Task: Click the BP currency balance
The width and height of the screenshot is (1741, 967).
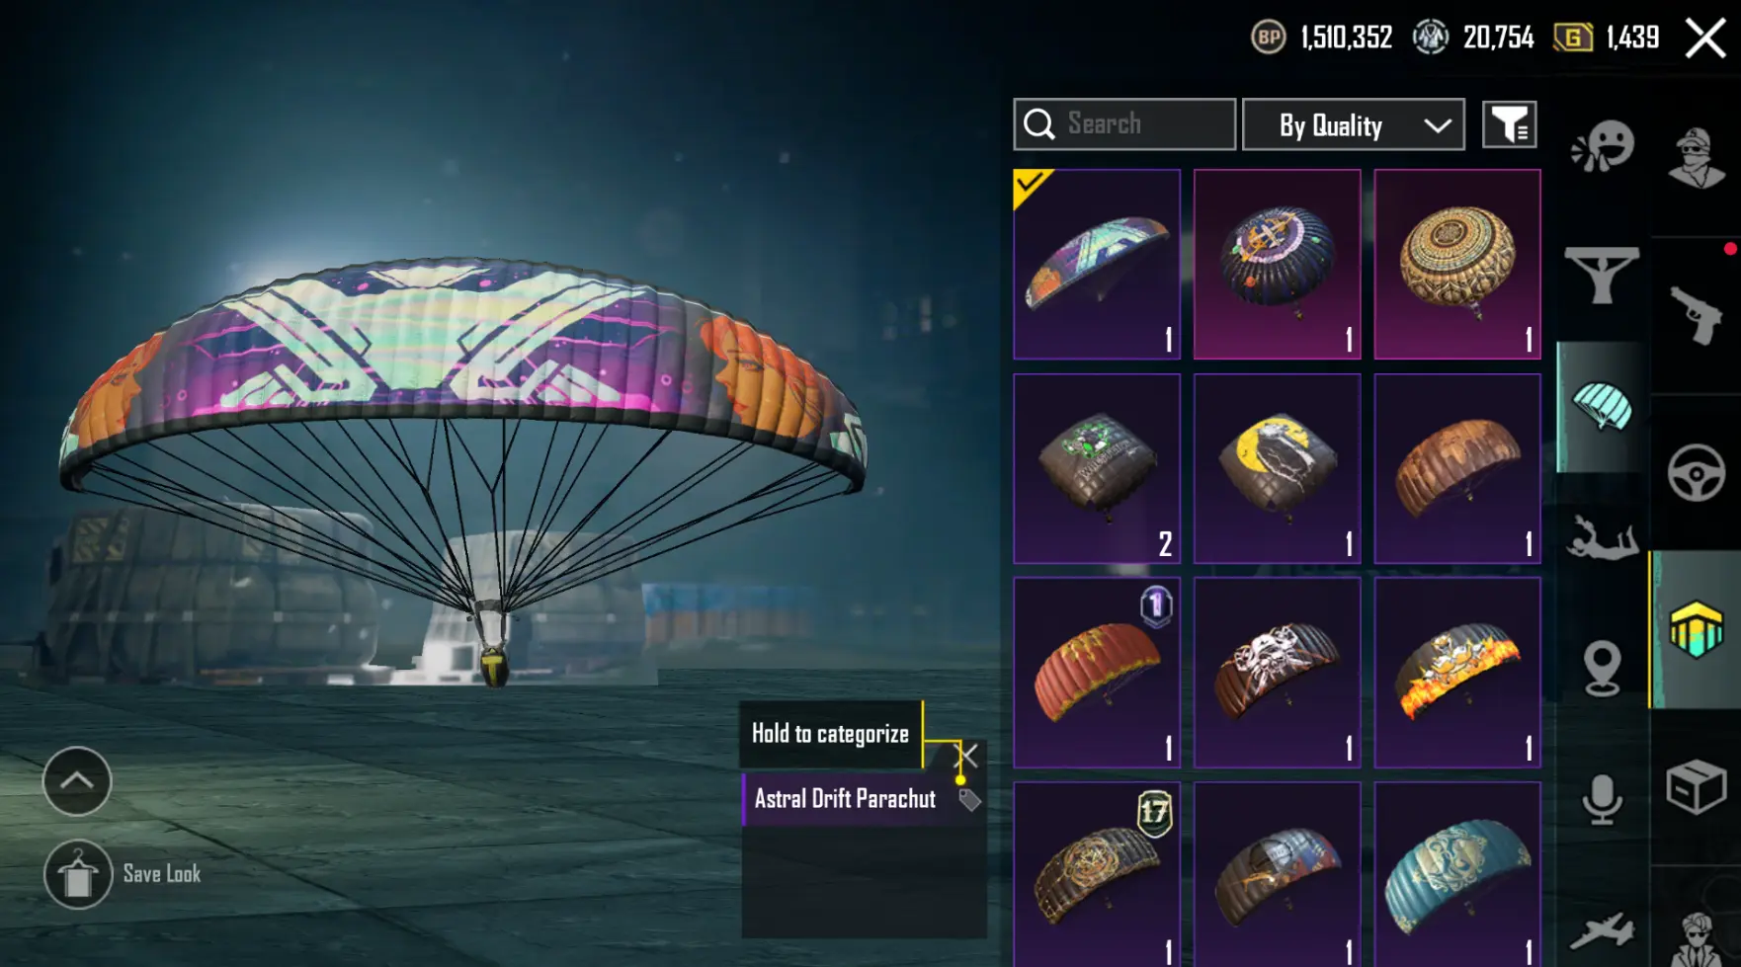Action: (x=1322, y=38)
